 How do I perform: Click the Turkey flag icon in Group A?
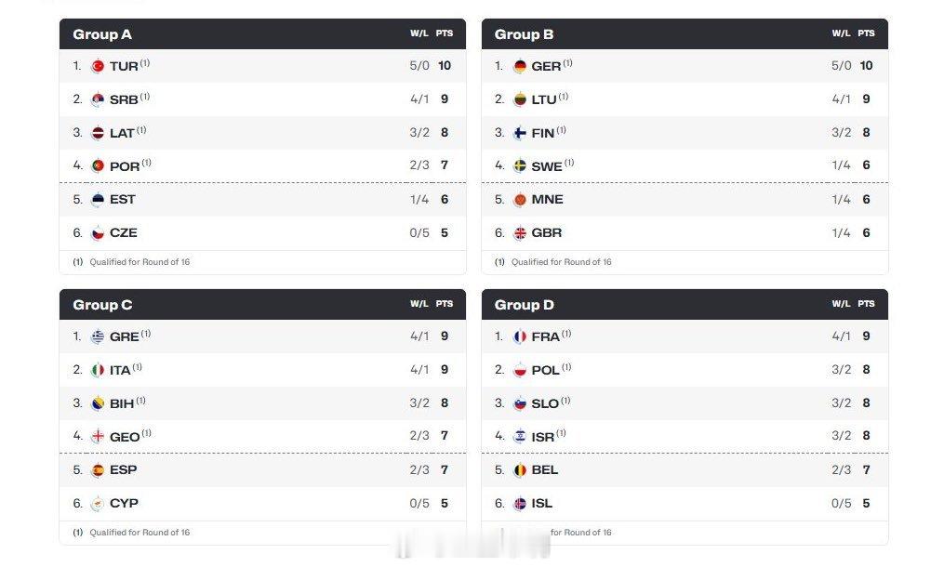(98, 66)
